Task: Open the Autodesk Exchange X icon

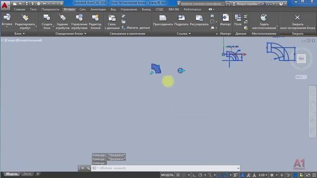Action: [x=264, y=4]
